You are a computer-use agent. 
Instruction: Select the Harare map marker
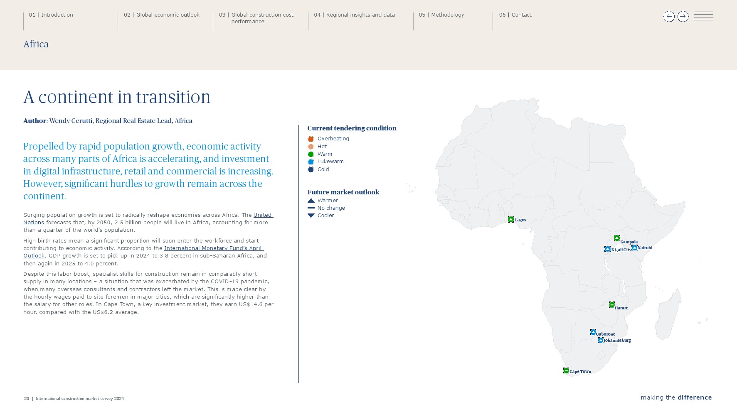pyautogui.click(x=611, y=305)
